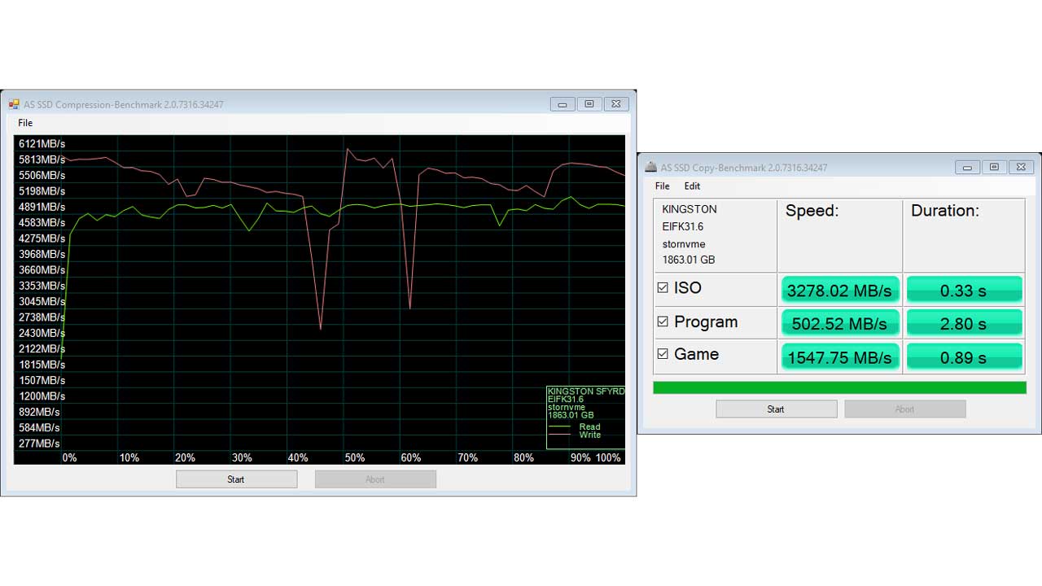The height and width of the screenshot is (586, 1042).
Task: Click the Duration: column header
Action: [945, 211]
